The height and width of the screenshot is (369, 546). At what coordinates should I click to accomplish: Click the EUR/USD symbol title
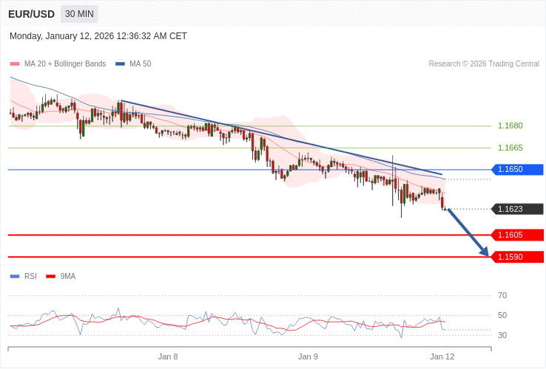coord(31,14)
